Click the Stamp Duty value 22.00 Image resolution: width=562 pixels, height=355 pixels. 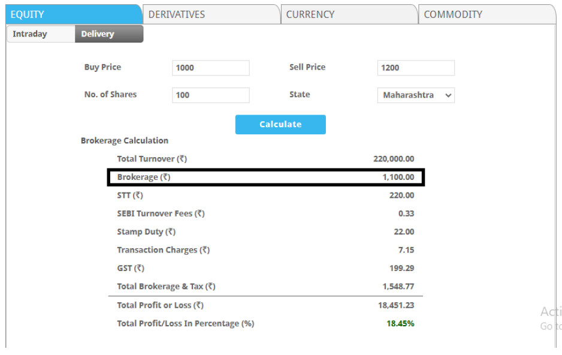(x=404, y=232)
